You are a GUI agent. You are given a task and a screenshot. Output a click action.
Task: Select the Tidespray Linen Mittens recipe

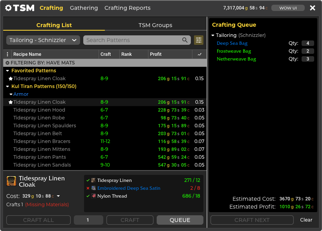105,149
